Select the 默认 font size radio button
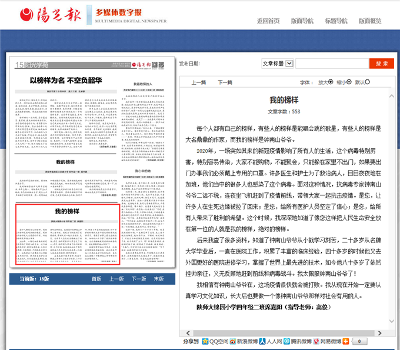Screen dimensions: 400x350 click(367, 82)
